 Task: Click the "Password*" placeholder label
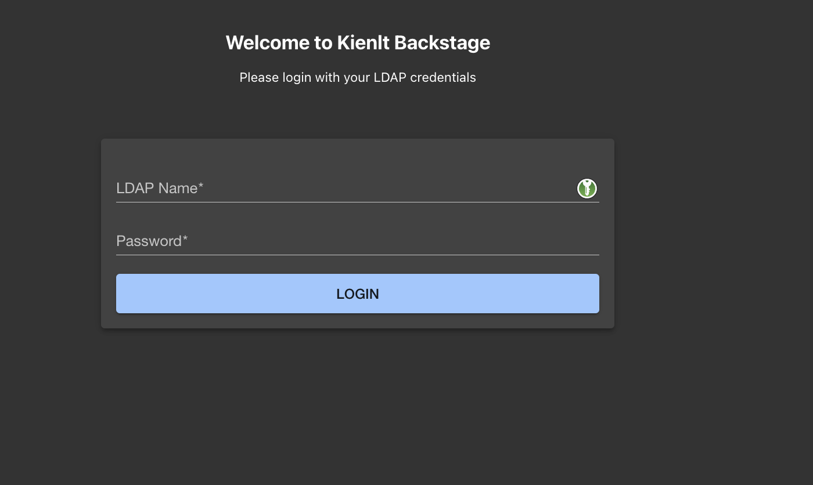click(x=149, y=241)
